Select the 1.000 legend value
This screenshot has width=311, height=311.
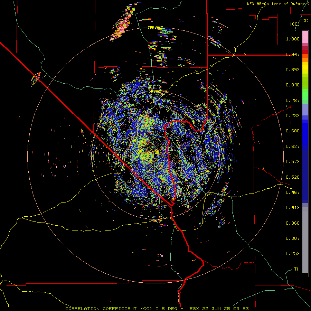293,39
